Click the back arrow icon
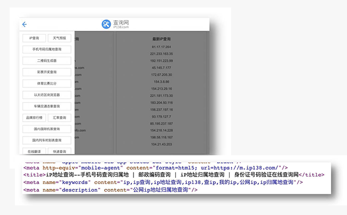 [x=25, y=25]
